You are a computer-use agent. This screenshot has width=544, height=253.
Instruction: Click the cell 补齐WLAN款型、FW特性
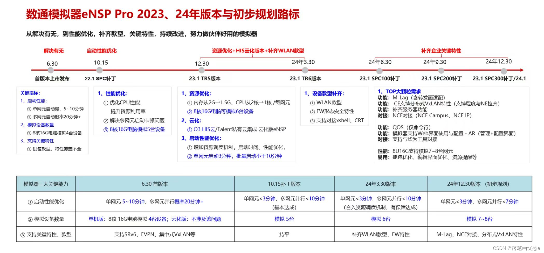pos(381,234)
